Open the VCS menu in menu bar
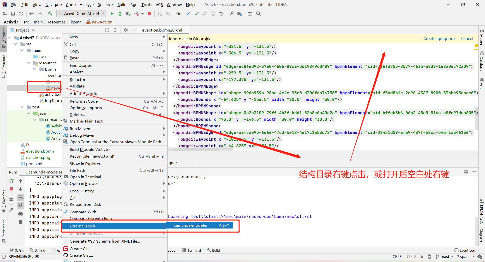 click(x=159, y=5)
